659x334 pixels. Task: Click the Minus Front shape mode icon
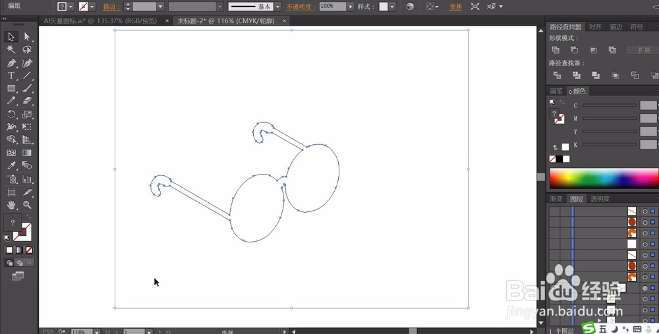(x=574, y=50)
